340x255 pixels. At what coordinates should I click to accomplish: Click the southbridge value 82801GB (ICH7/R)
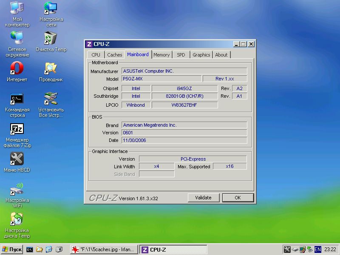tap(184, 96)
